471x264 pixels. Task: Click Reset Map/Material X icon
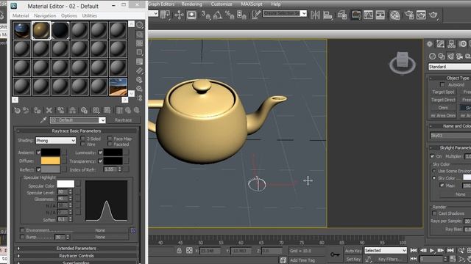(x=49, y=111)
